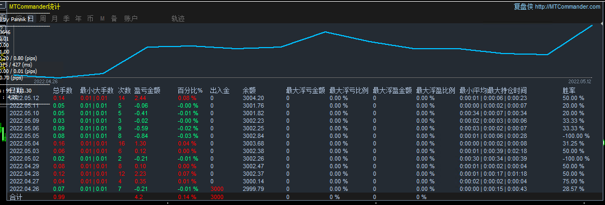Select the 2022.05.12 row date
Viewport: 605px width, 205px height.
pyautogui.click(x=24, y=98)
